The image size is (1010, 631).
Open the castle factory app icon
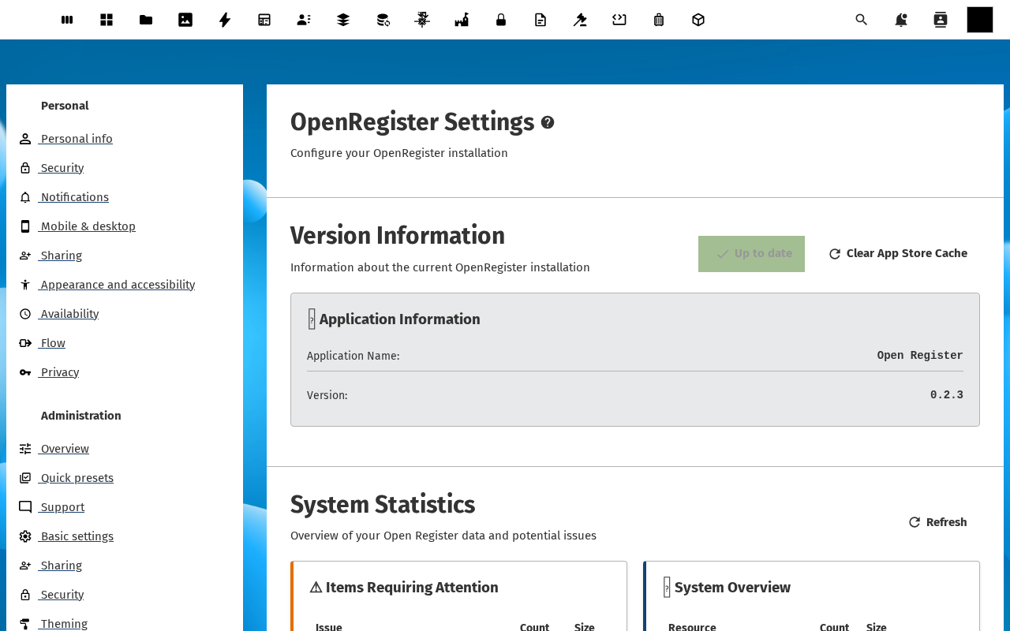point(462,20)
